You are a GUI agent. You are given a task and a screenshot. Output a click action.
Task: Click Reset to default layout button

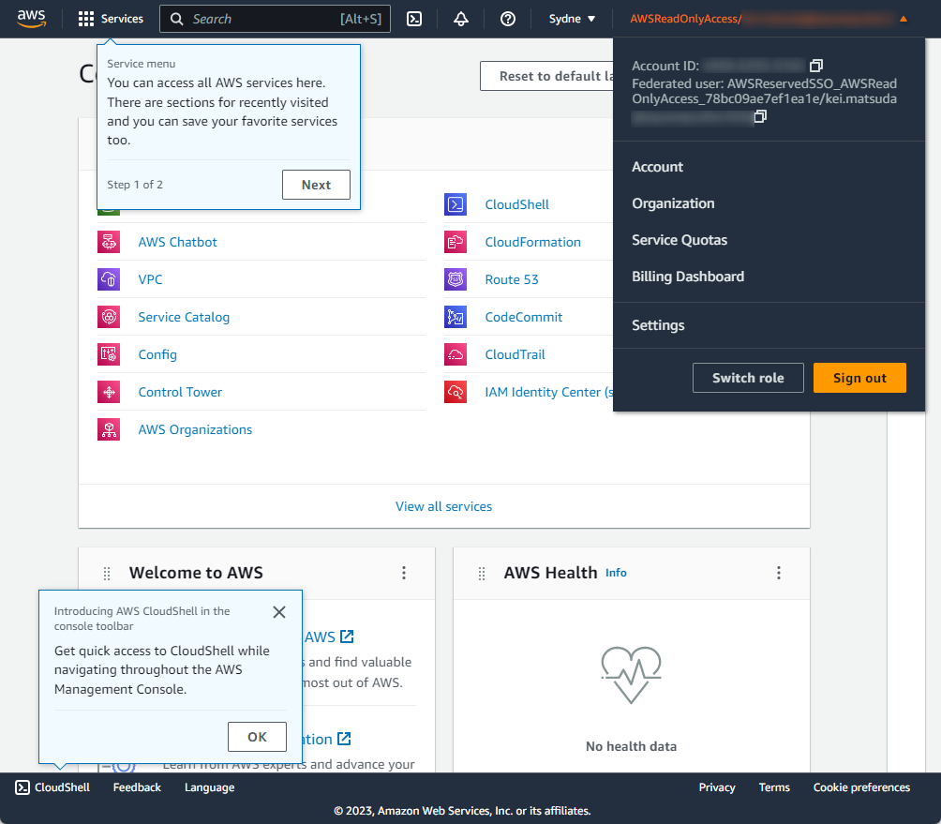pyautogui.click(x=547, y=76)
